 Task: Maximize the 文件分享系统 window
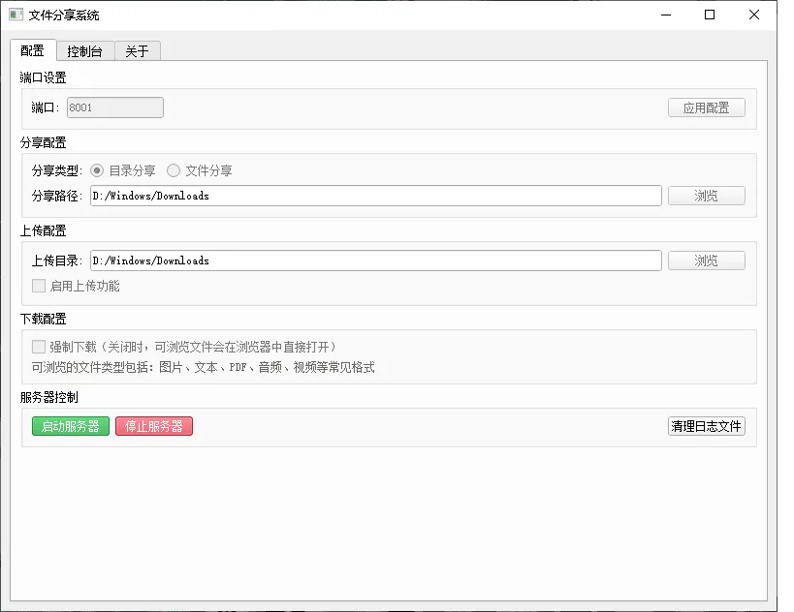click(x=709, y=15)
